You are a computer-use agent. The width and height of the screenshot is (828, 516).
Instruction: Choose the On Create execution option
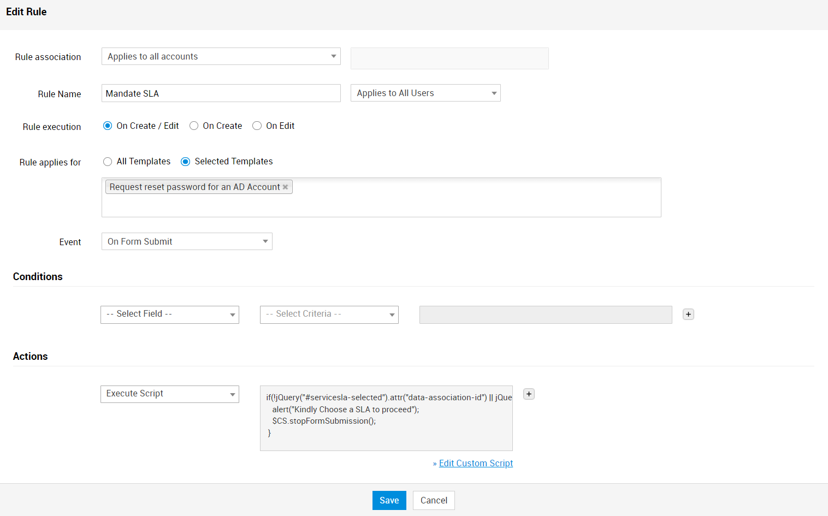(194, 126)
